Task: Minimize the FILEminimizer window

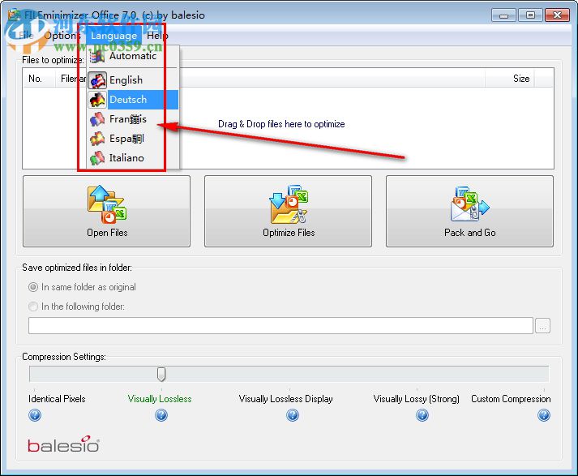Action: (503, 15)
